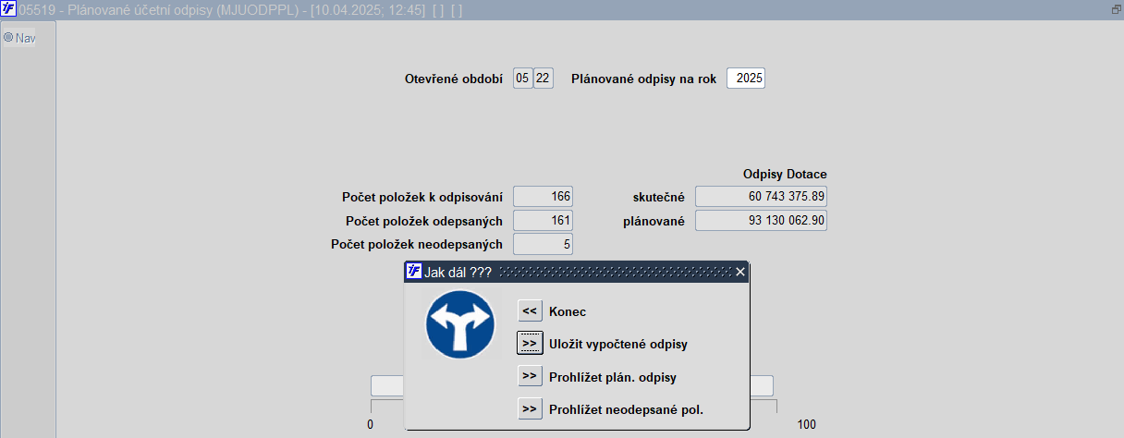Screen dimensions: 1124x438
Task: Click the Otevřené období year field 22
Action: [544, 79]
